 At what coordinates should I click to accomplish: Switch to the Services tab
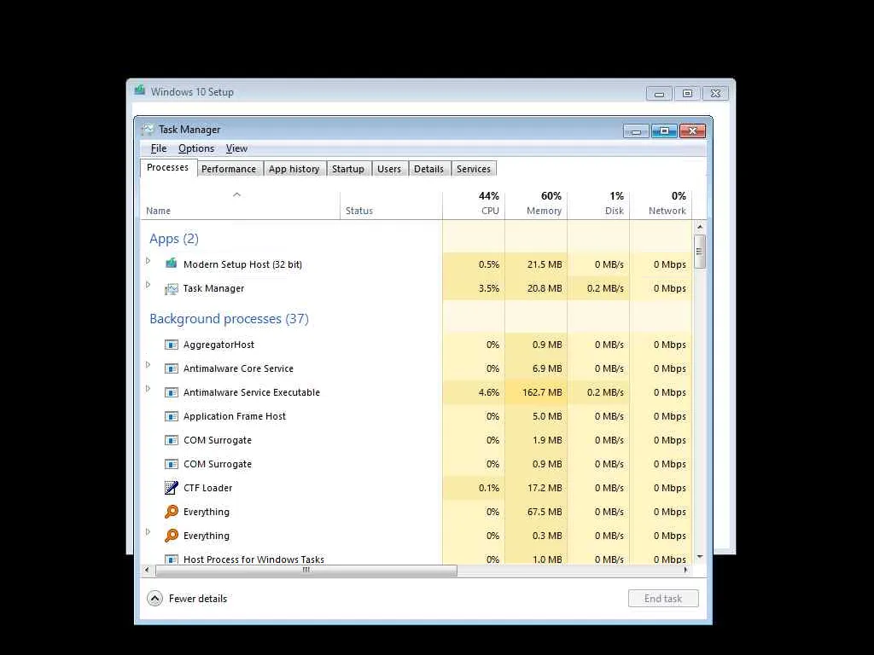pyautogui.click(x=473, y=169)
